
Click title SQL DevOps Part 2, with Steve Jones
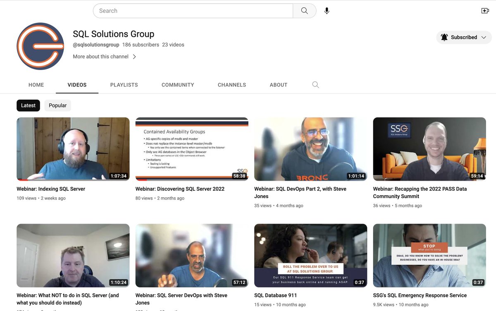(300, 193)
